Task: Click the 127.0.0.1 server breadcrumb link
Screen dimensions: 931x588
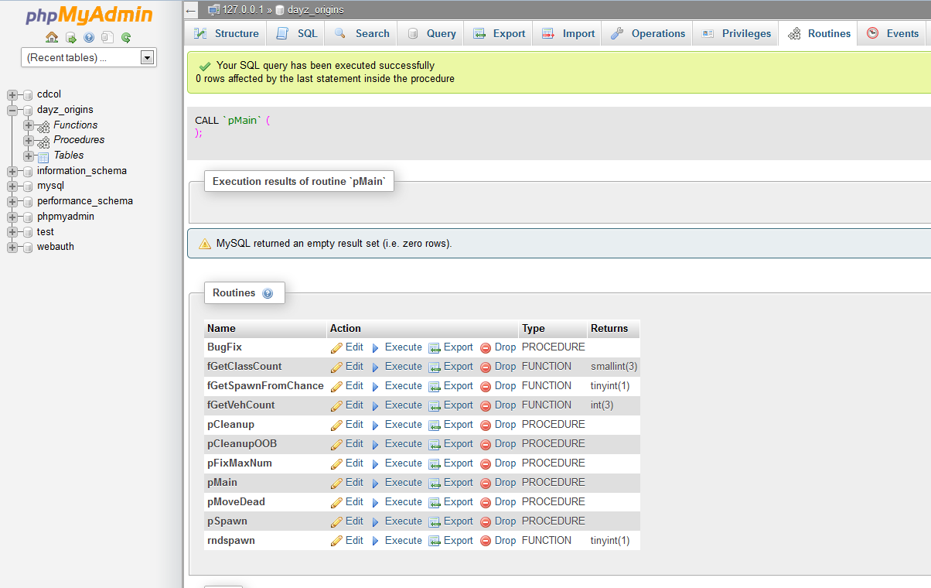Action: coord(243,10)
